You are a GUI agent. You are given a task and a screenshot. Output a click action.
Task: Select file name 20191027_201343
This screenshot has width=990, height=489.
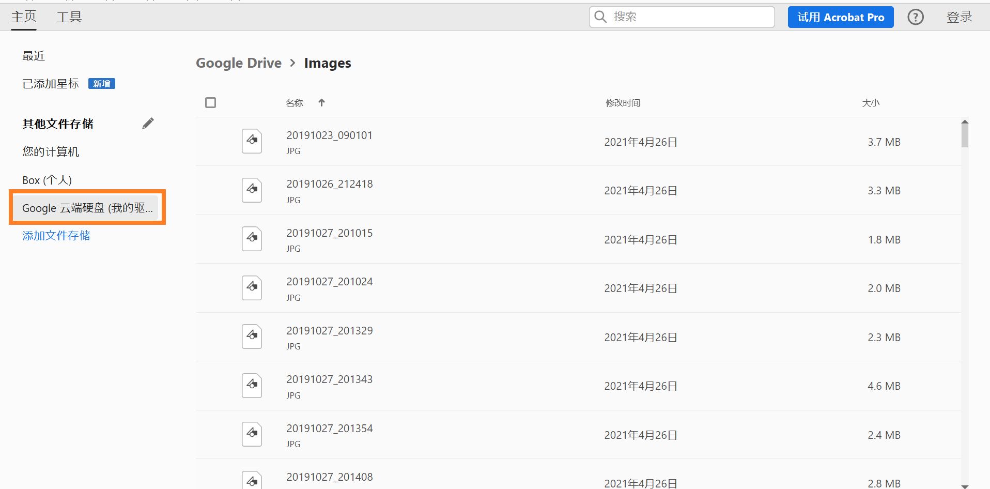click(330, 379)
